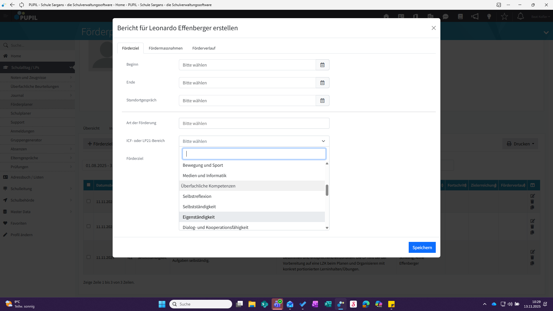Click the favorites star icon in header
The width and height of the screenshot is (553, 311).
tap(504, 16)
